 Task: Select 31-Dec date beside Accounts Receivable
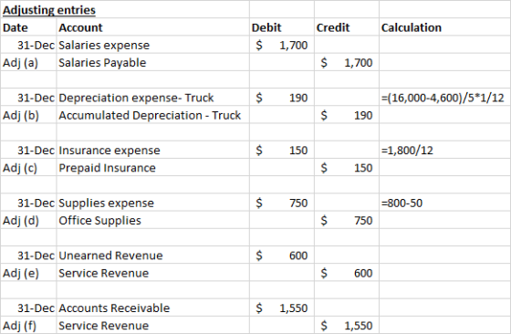click(28, 308)
